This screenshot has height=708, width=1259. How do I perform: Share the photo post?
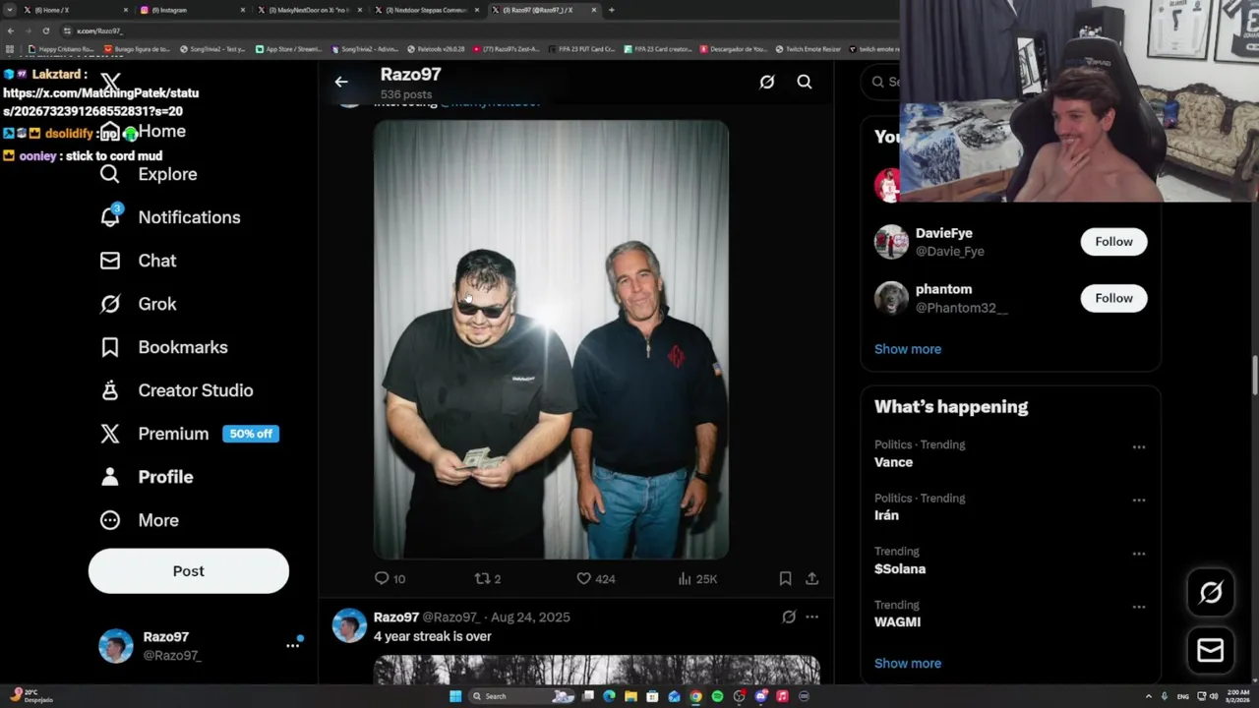click(812, 579)
